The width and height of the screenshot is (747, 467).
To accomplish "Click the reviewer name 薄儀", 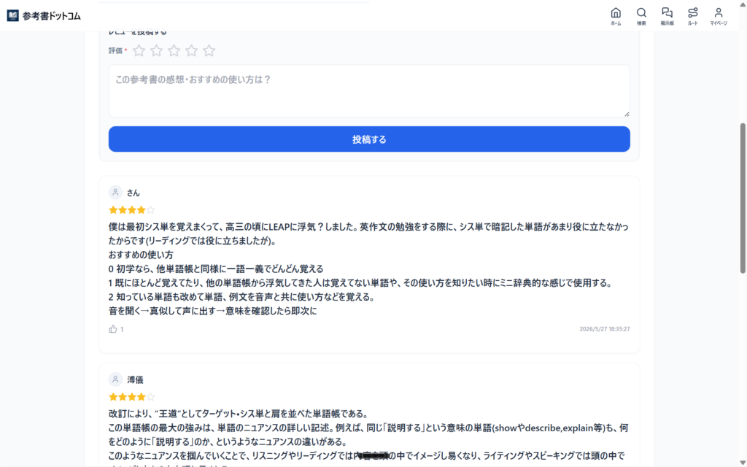I will [x=135, y=379].
